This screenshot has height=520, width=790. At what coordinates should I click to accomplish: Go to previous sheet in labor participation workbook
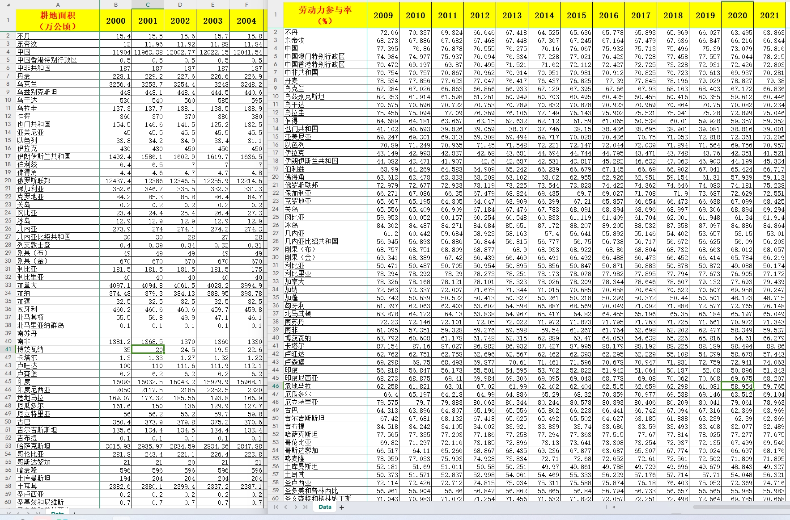pos(286,507)
